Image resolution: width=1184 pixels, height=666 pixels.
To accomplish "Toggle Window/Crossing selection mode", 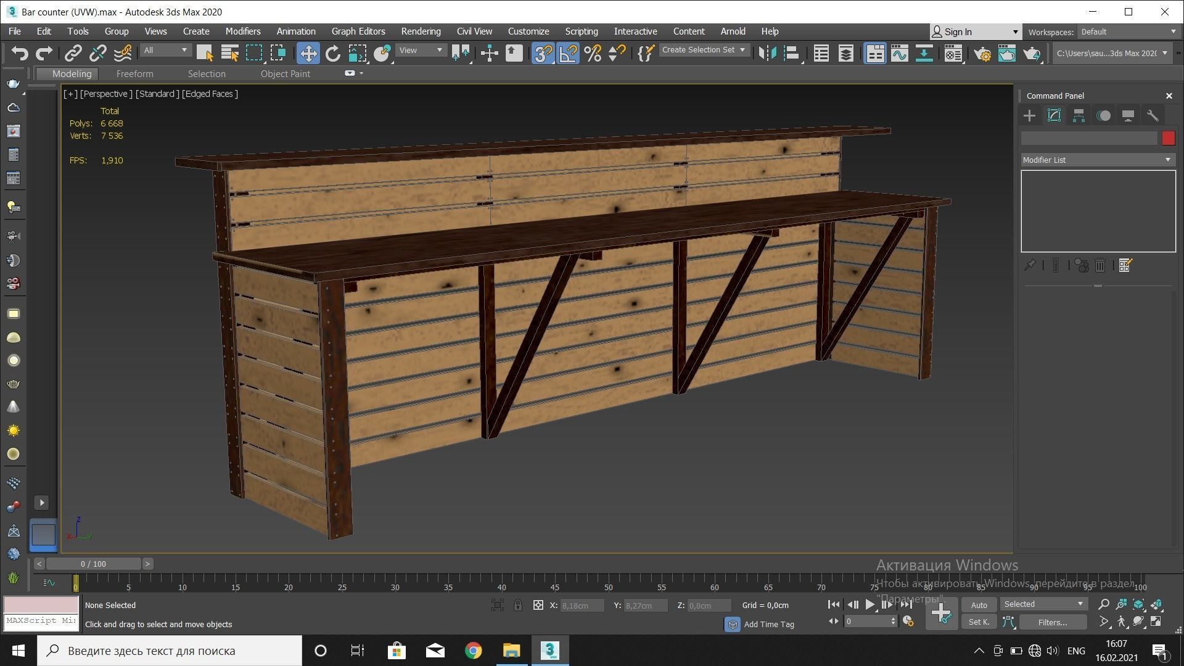I will click(x=279, y=54).
